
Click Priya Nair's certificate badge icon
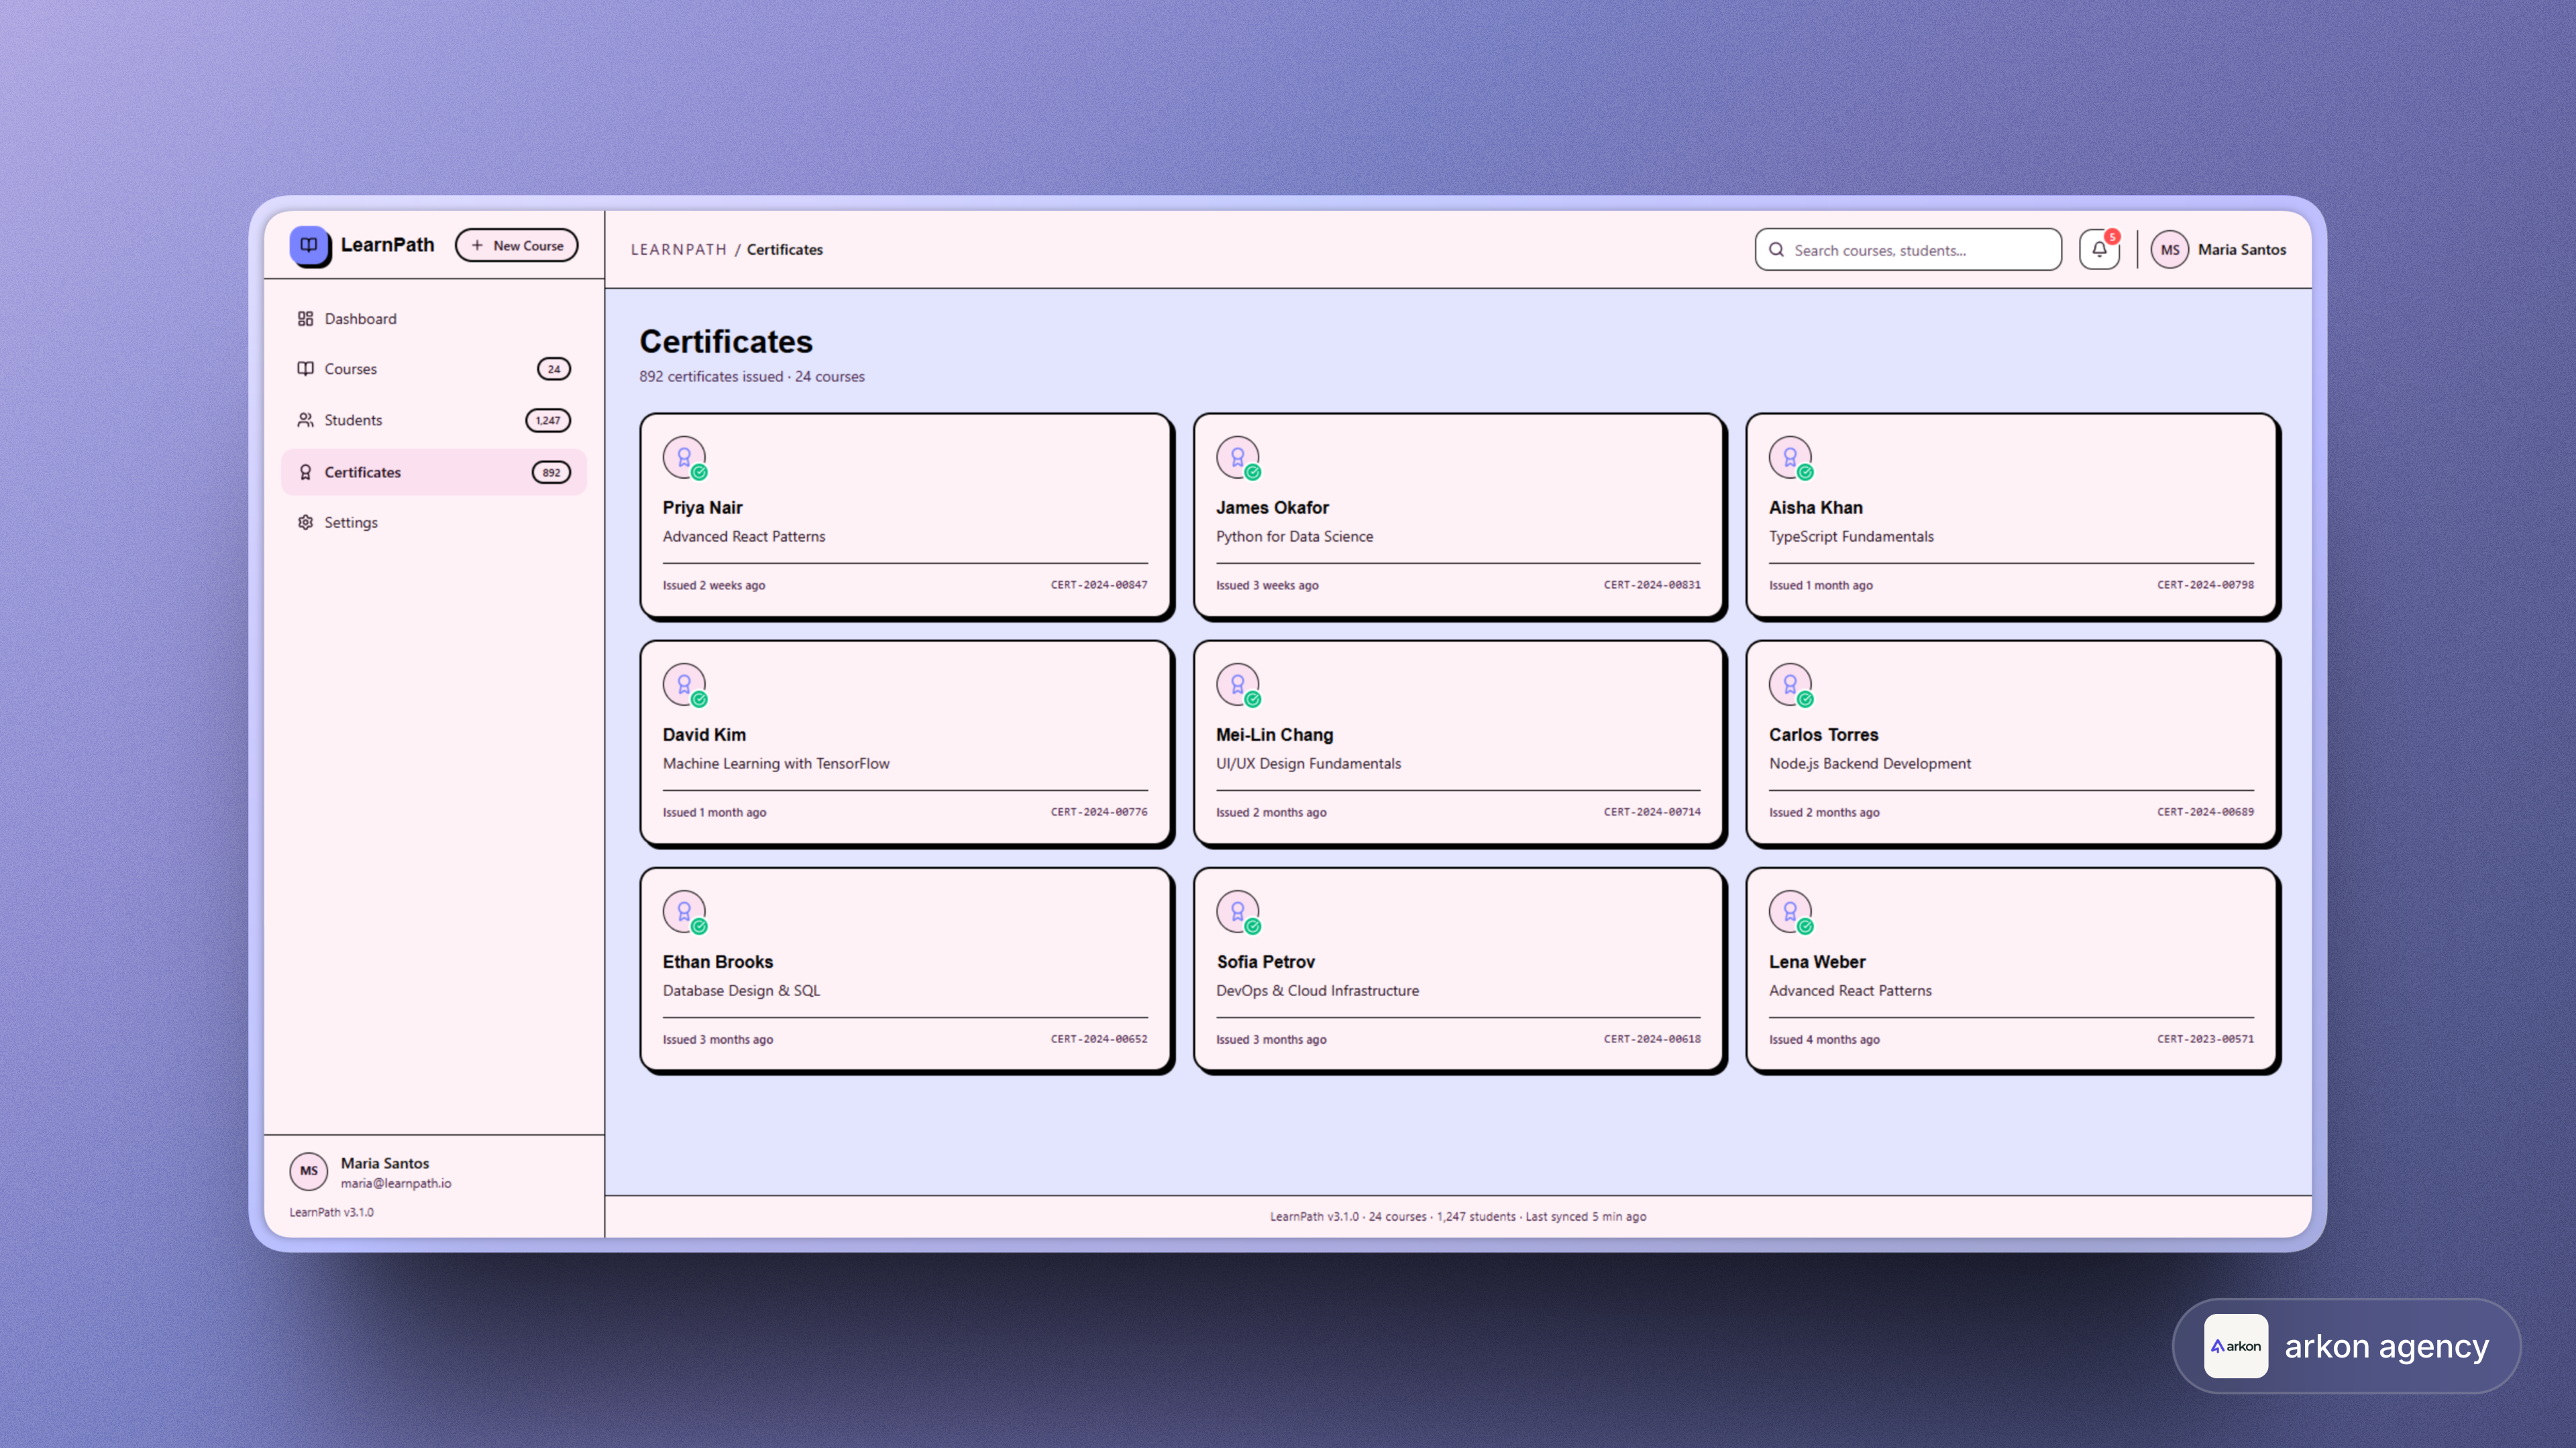coord(684,458)
